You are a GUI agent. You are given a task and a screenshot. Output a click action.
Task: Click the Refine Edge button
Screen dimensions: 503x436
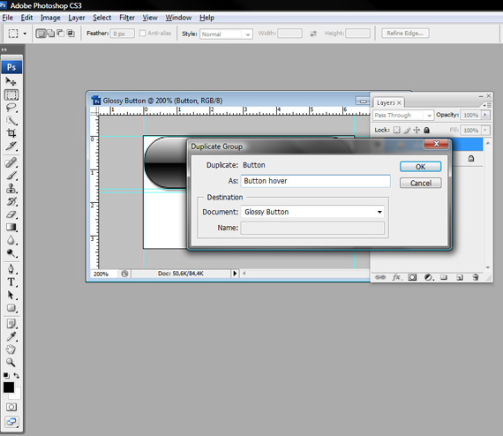point(405,33)
